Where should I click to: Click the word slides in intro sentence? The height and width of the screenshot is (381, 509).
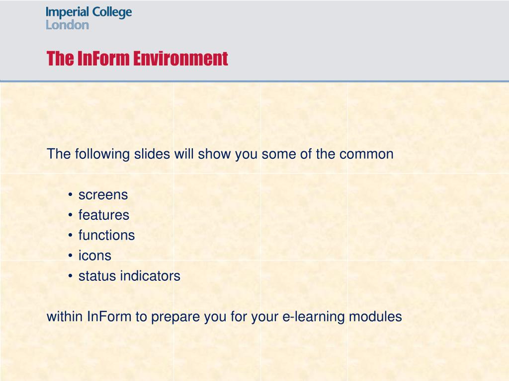[x=152, y=154]
